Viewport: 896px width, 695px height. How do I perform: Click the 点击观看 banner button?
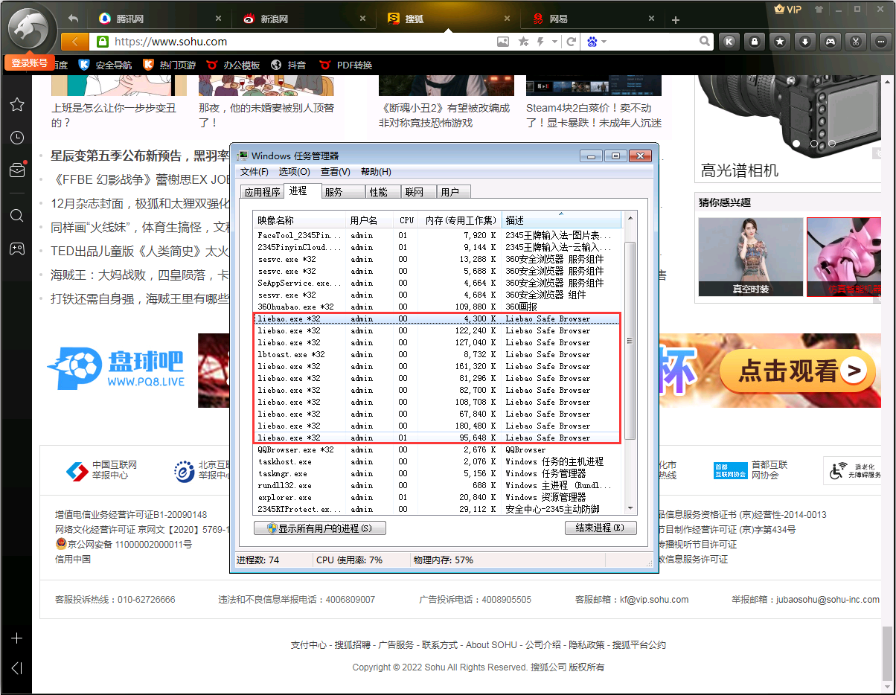pyautogui.click(x=798, y=371)
